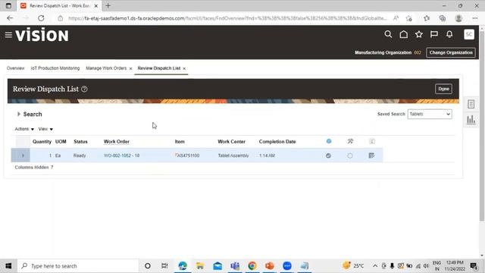Click complete check icon for WO-002-1052 row
This screenshot has width=485, height=273.
point(328,155)
